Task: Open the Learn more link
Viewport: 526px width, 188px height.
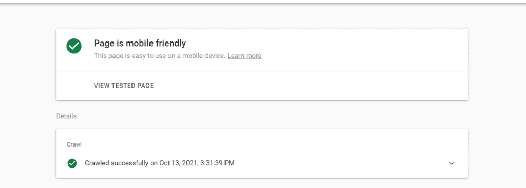Action: point(244,56)
